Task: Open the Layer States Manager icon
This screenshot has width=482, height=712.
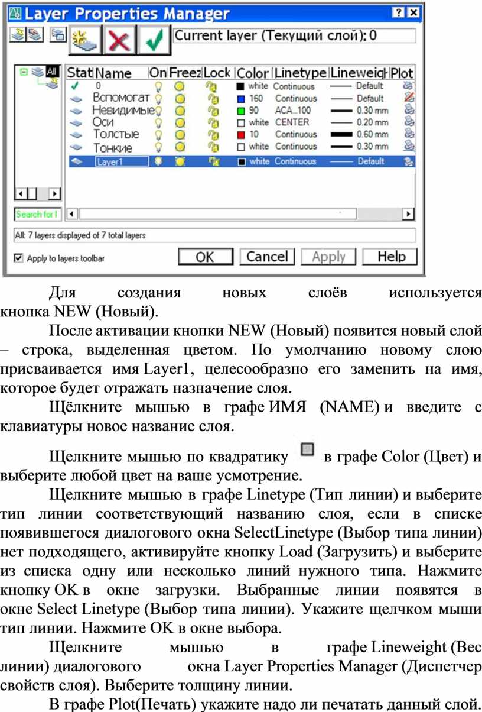Action: 58,35
